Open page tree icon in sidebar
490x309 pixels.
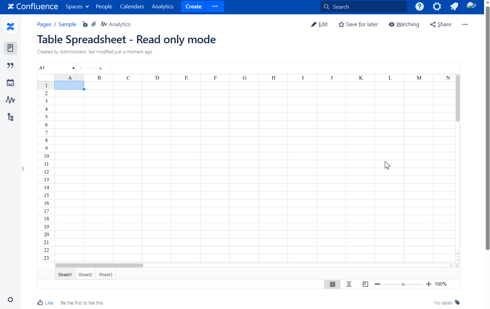[x=10, y=117]
